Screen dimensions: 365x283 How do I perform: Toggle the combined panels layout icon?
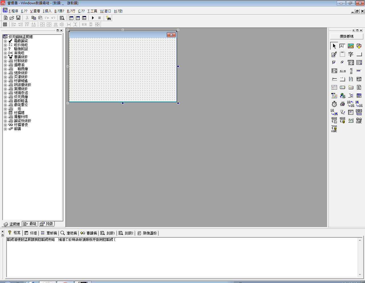84,18
